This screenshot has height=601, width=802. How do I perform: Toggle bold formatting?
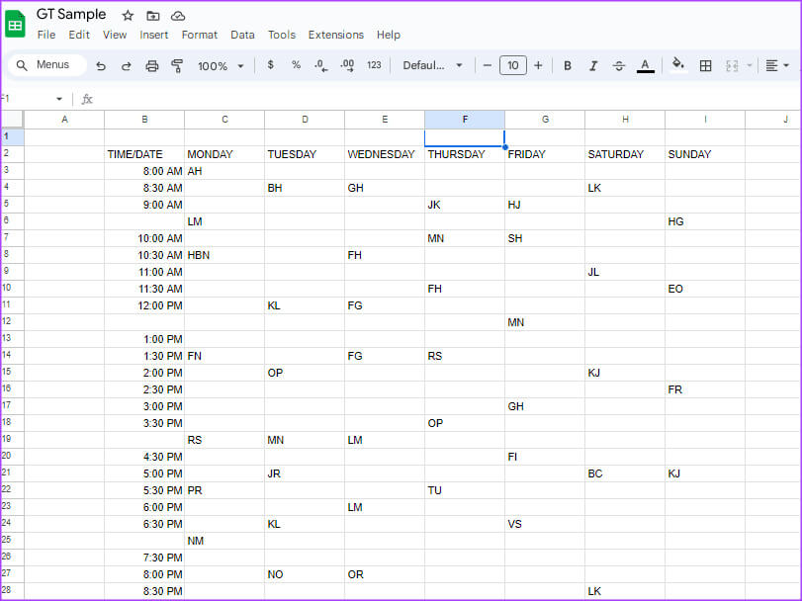(568, 66)
